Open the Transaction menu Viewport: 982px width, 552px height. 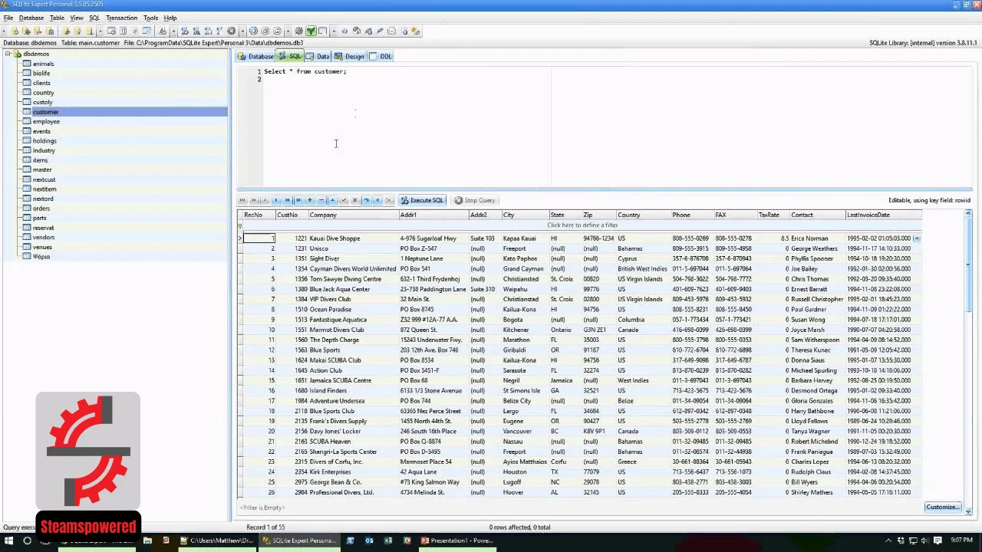point(121,18)
